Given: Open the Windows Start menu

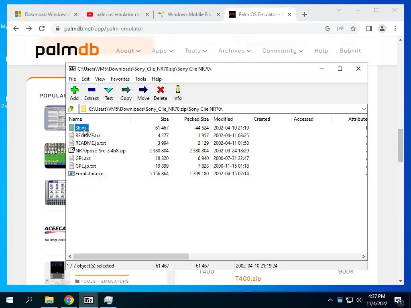Looking at the screenshot, I should (10, 300).
